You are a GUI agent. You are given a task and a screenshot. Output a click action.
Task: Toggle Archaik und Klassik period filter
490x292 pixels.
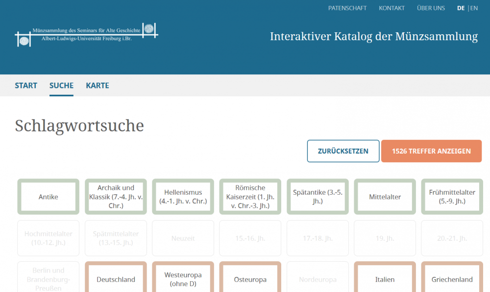(x=116, y=197)
